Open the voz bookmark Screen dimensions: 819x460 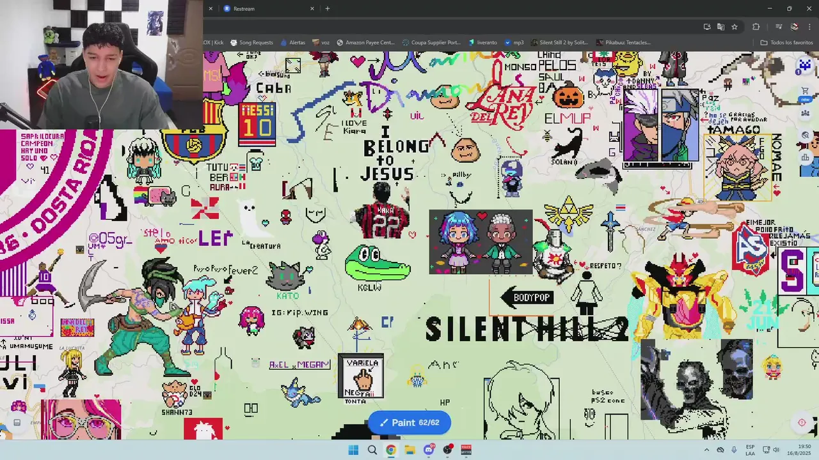tap(321, 43)
